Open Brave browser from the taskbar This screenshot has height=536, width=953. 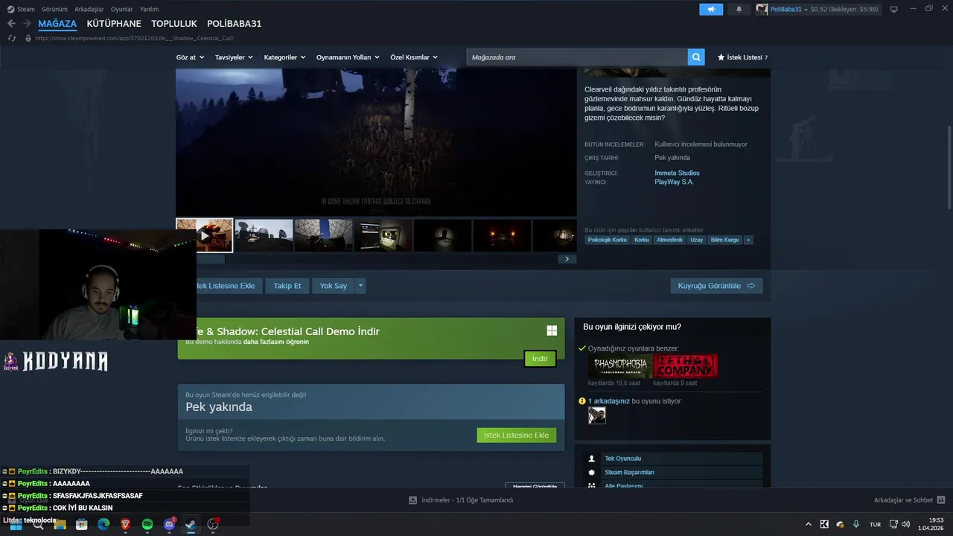(x=125, y=524)
